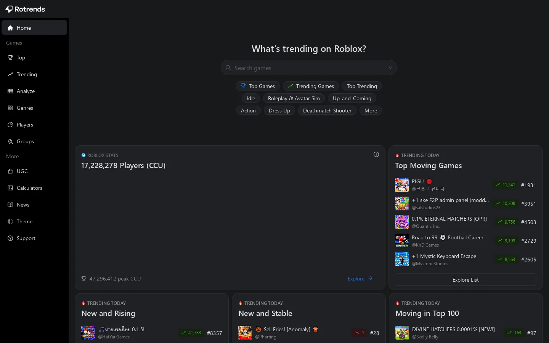
Task: Go to Home in the sidebar
Action: tap(34, 28)
